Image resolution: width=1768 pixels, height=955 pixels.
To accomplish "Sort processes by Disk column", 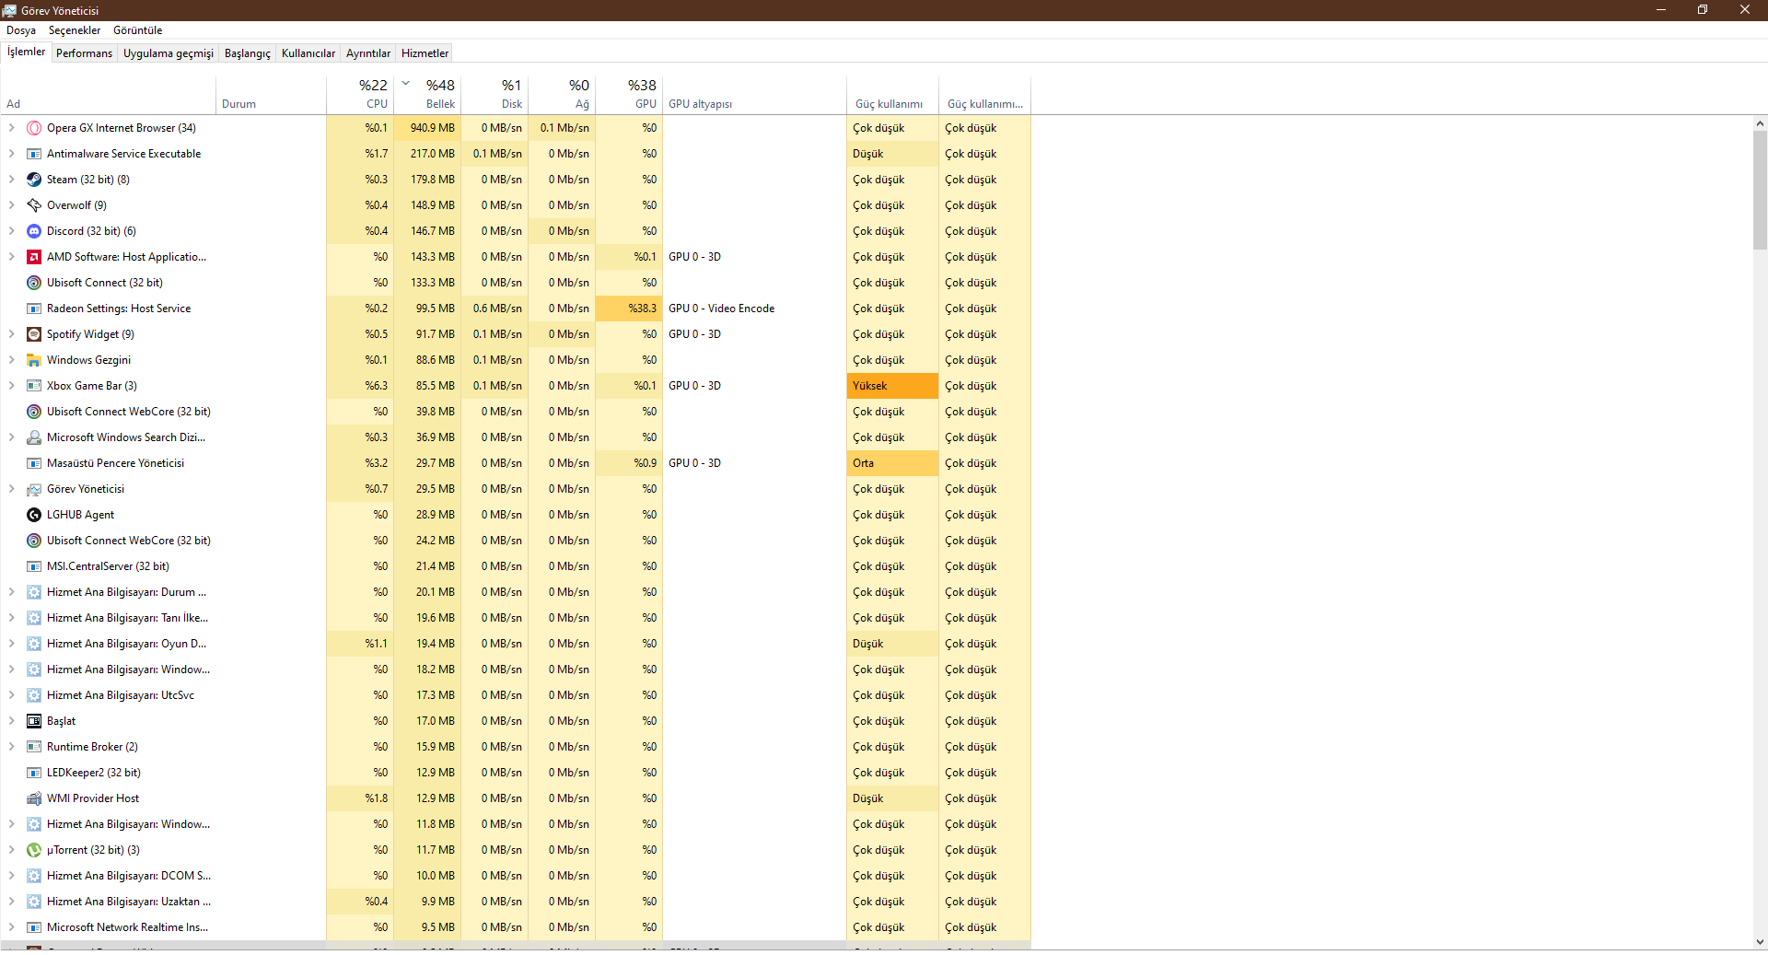I will [x=494, y=94].
